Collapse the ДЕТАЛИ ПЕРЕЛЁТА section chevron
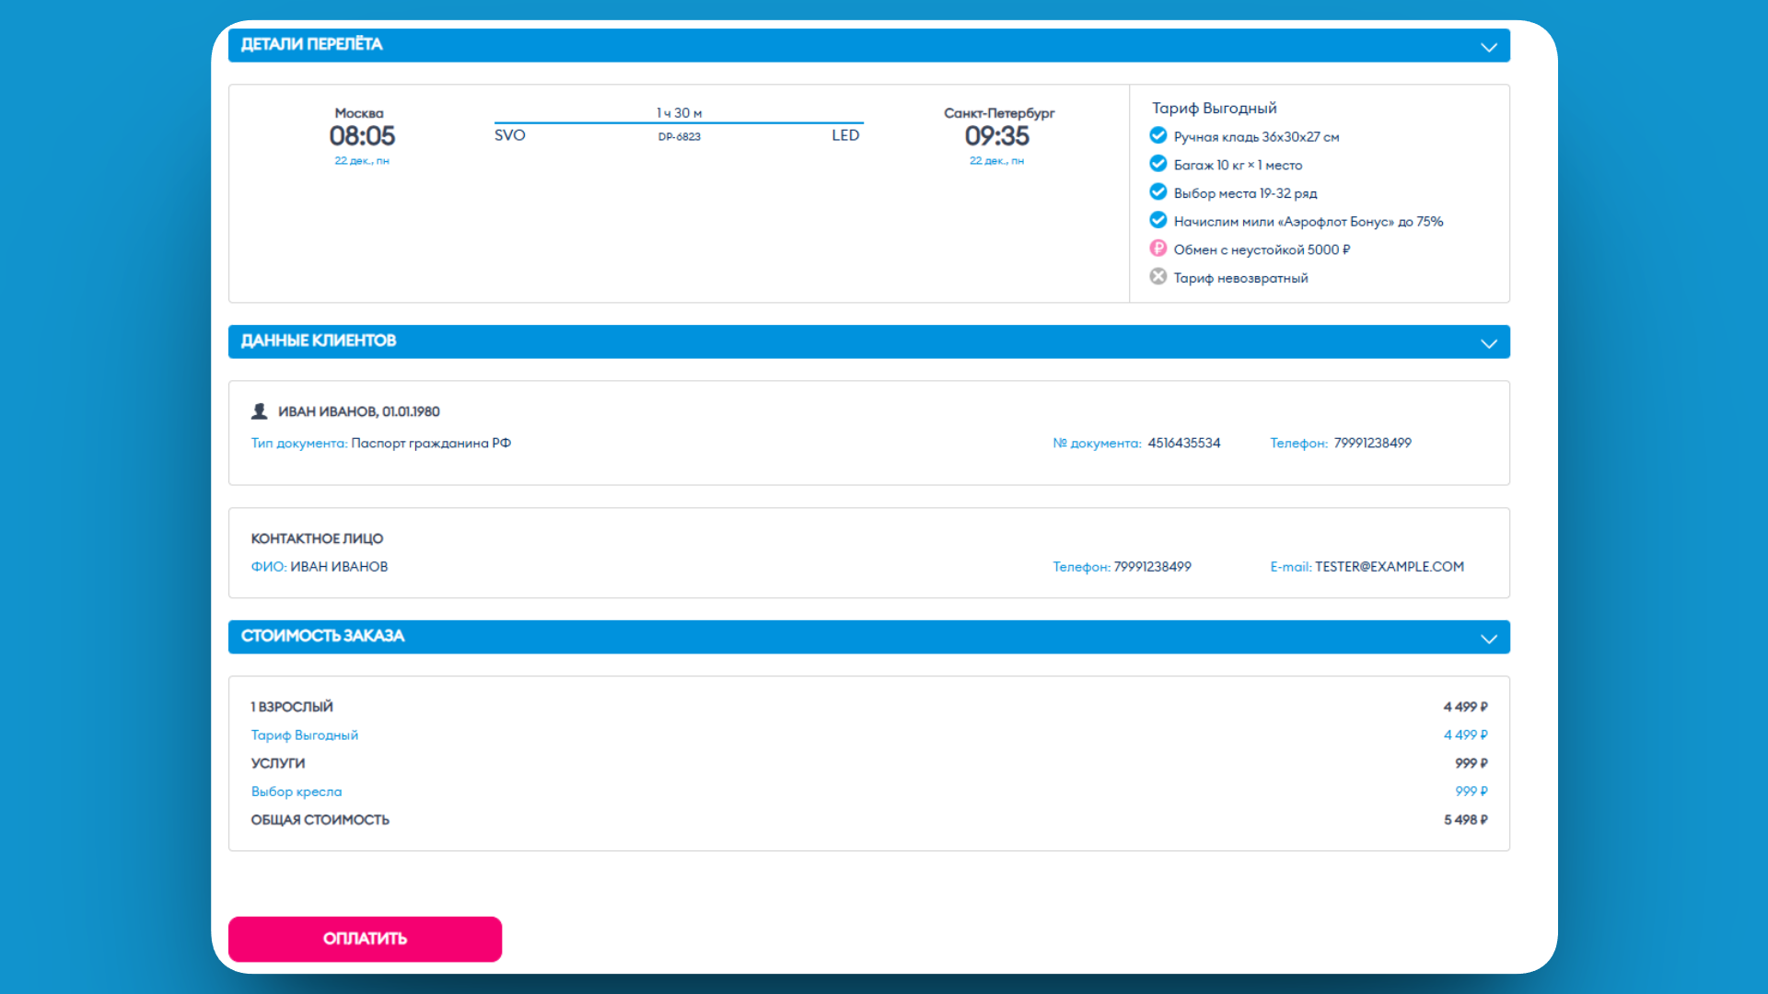This screenshot has height=994, width=1768. 1488,47
